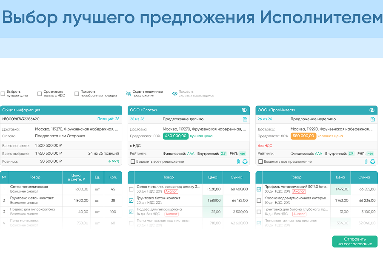The height and width of the screenshot is (255, 383).
Task: Open attachments paperclip for Слотэк offer
Action: pyautogui.click(x=238, y=161)
